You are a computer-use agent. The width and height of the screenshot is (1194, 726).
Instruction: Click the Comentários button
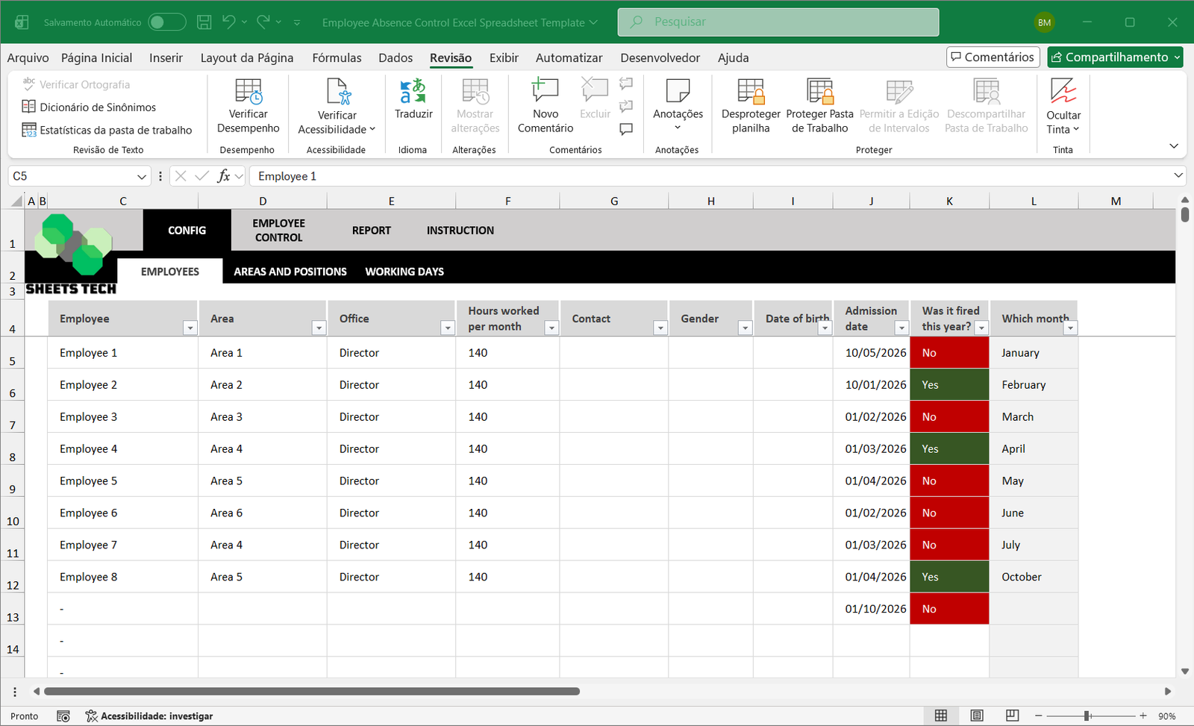pos(993,57)
